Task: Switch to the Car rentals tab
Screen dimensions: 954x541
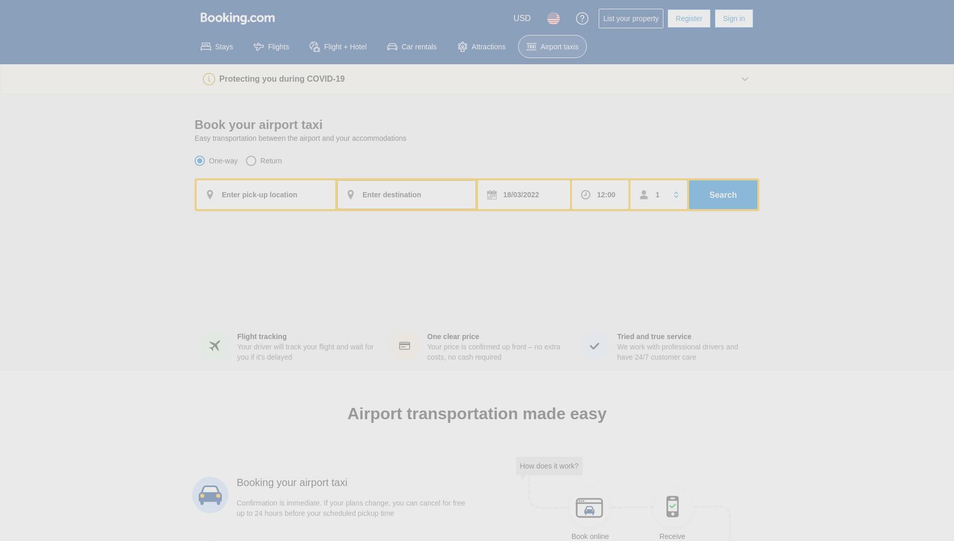Action: coord(412,47)
